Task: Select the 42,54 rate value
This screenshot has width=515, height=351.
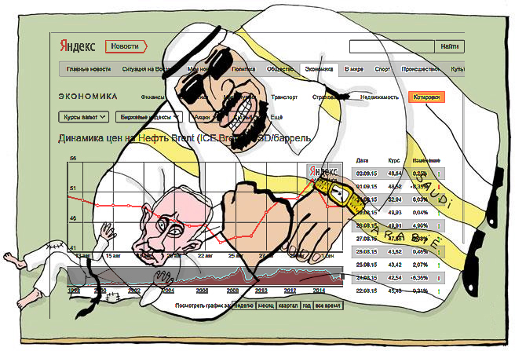Action: [x=395, y=278]
